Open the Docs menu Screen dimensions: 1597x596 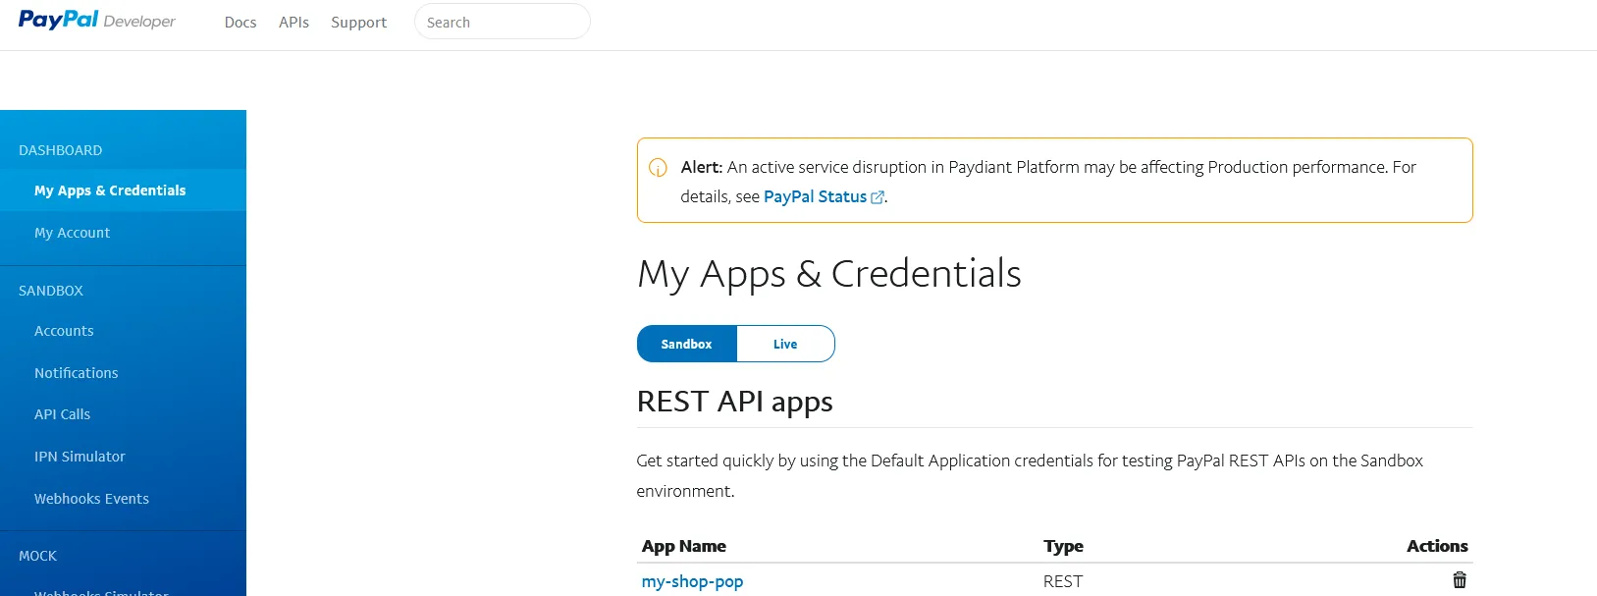(x=240, y=23)
